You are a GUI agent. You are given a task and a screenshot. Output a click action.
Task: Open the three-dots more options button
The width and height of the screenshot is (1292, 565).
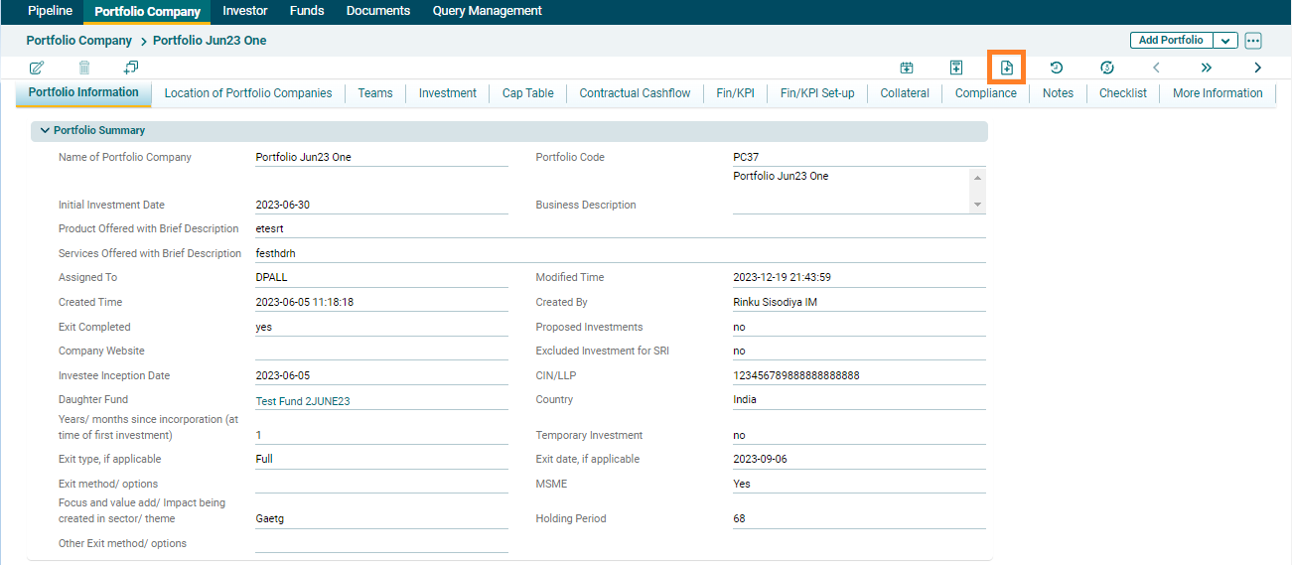point(1253,41)
